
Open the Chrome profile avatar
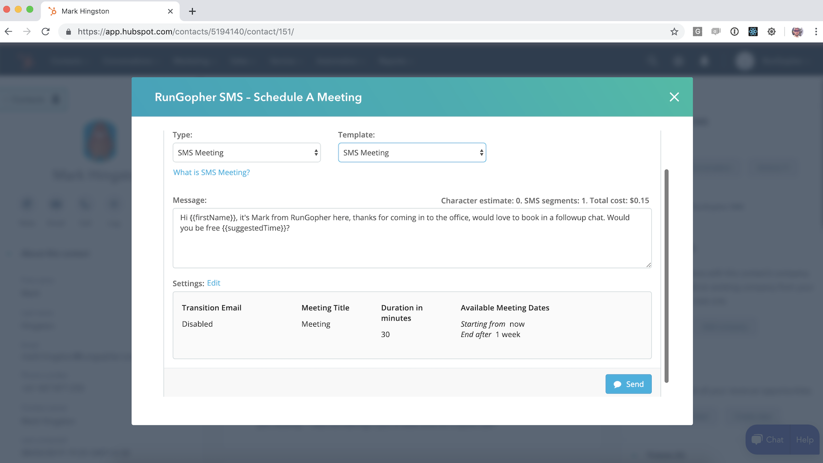pos(797,32)
